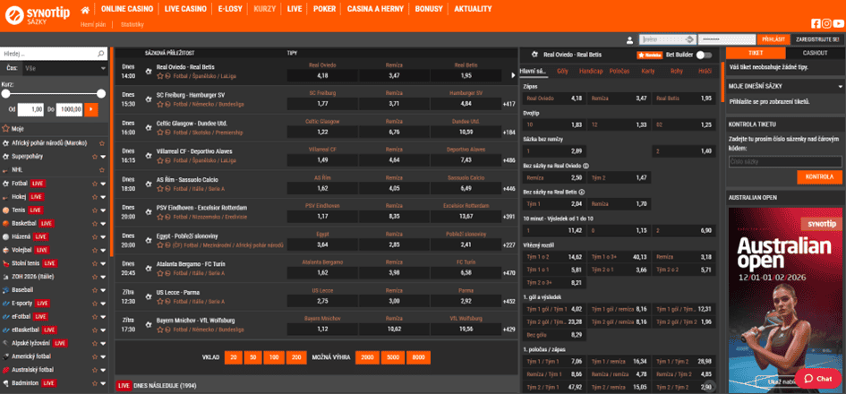846x394 pixels.
Task: Open the YouTube icon in header
Action: 839,23
